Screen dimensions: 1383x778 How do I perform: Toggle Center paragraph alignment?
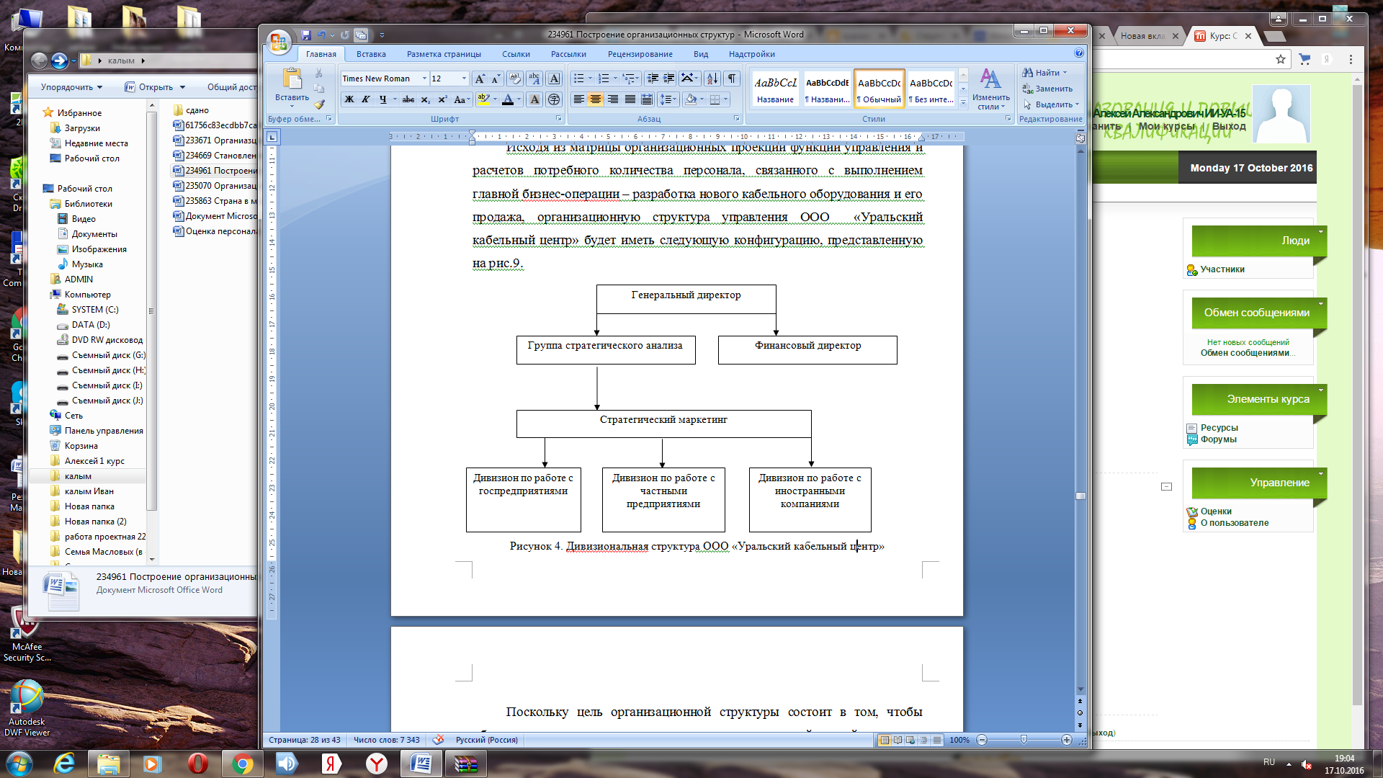point(596,99)
